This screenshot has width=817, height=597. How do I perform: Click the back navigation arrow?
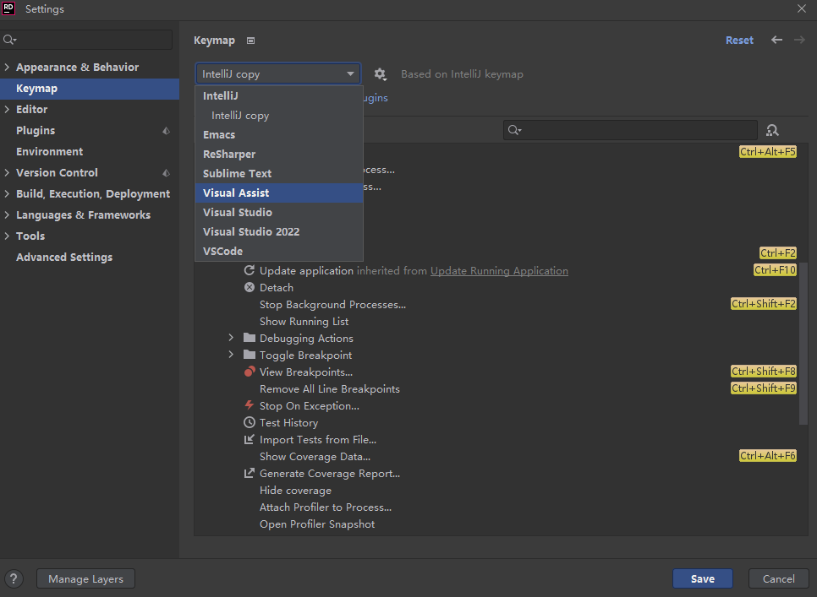click(x=776, y=40)
